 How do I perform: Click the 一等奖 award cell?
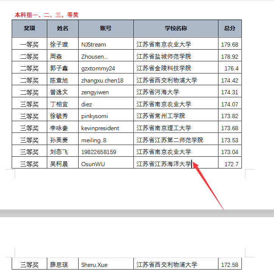click(x=29, y=45)
